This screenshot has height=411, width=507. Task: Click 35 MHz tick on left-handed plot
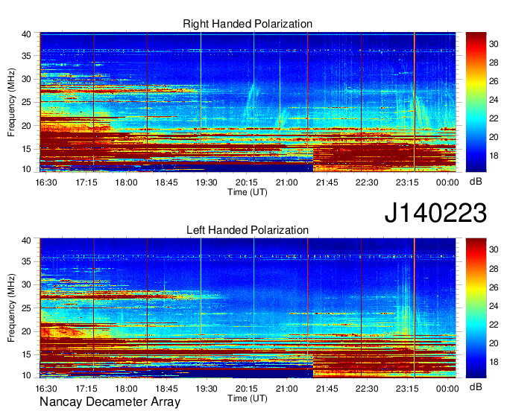click(26, 261)
